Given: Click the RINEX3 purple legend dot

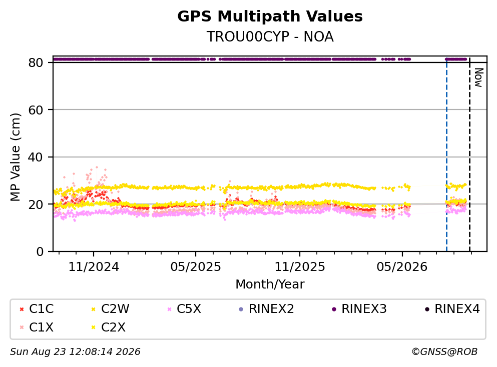Looking at the screenshot, I should click(x=334, y=309).
